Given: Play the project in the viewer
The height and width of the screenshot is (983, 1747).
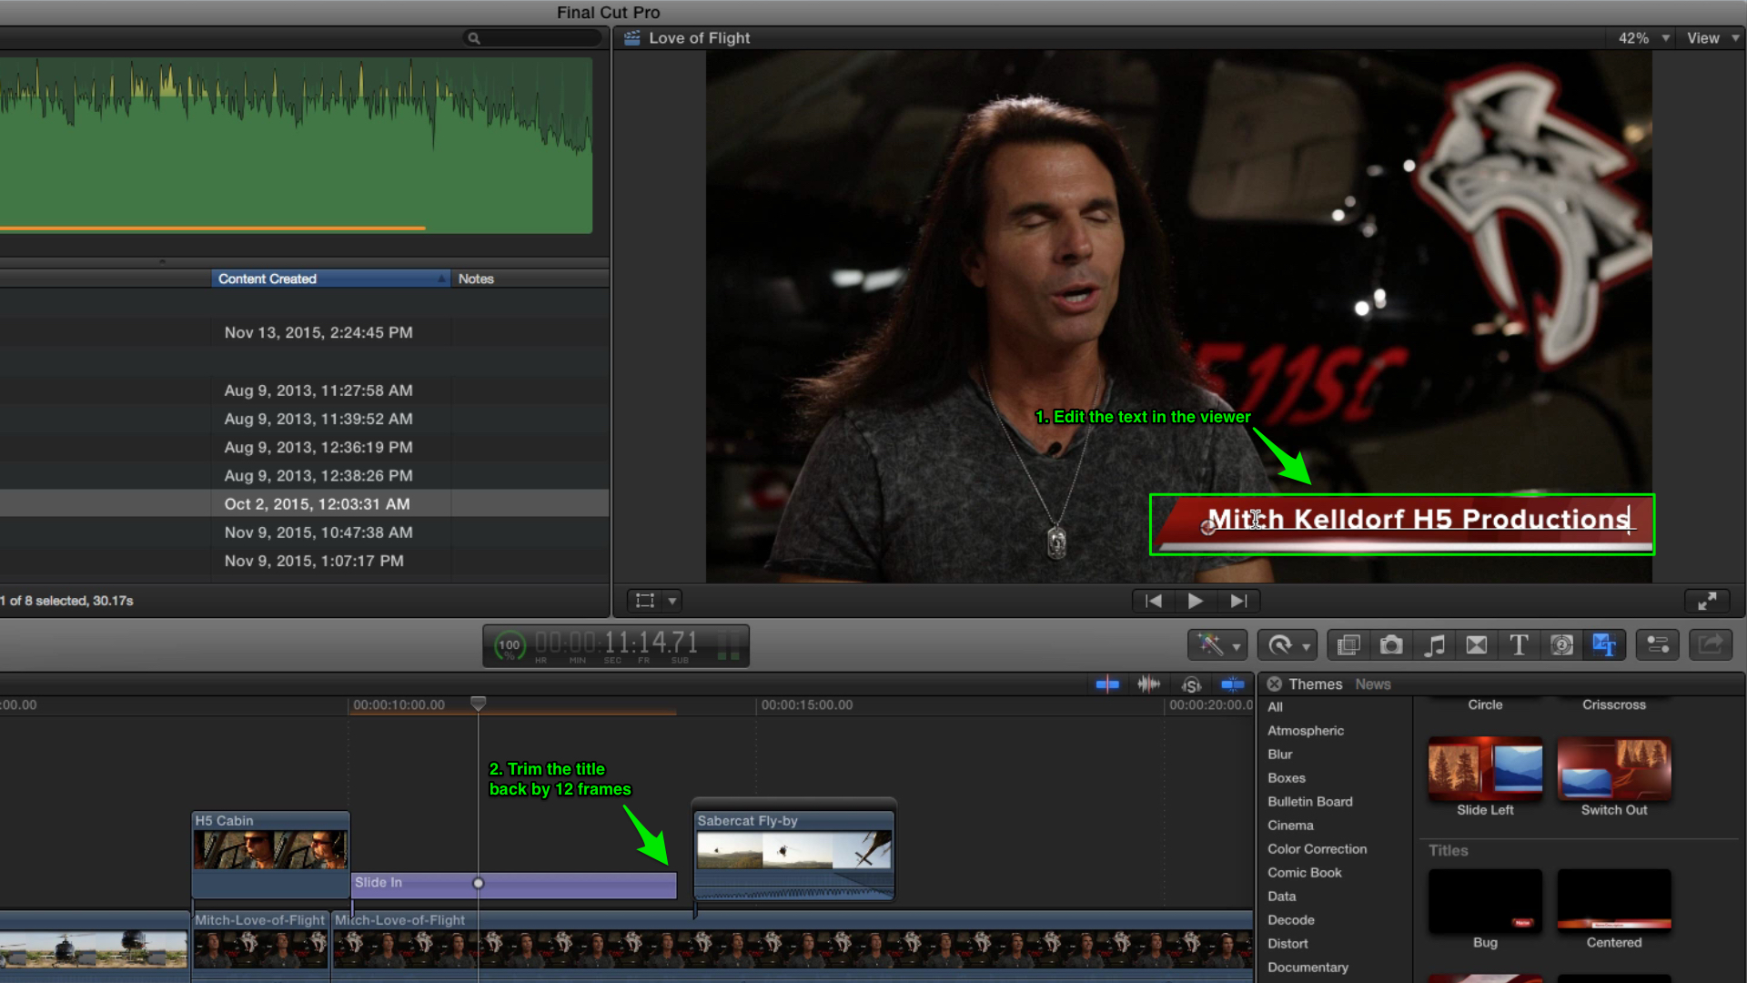Looking at the screenshot, I should tap(1196, 601).
